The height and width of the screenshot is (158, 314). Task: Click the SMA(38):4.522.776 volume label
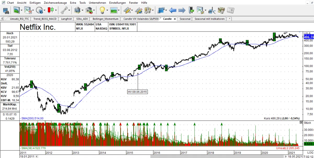(33, 148)
